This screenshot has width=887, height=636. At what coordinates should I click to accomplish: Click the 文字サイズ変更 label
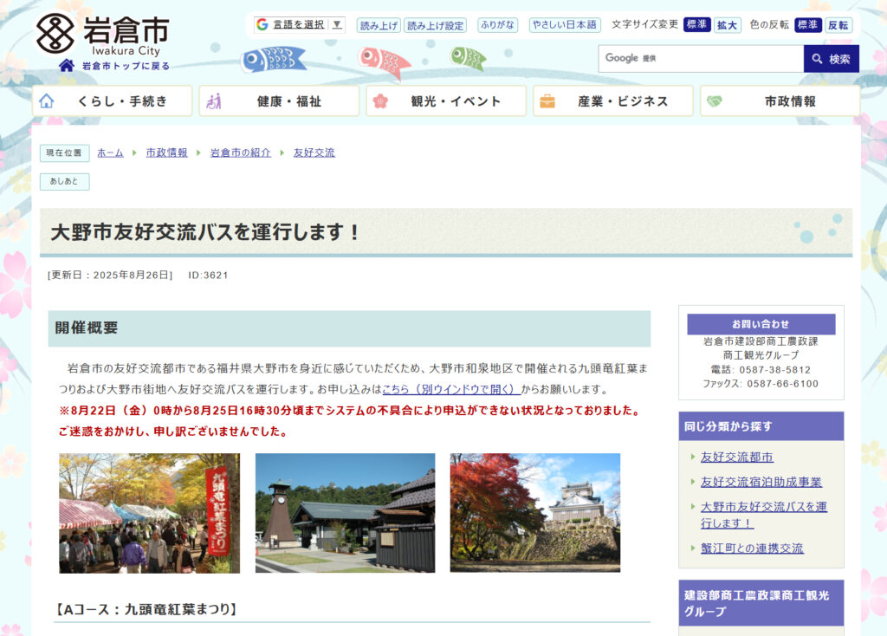point(644,24)
